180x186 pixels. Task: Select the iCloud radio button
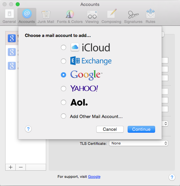pyautogui.click(x=63, y=47)
